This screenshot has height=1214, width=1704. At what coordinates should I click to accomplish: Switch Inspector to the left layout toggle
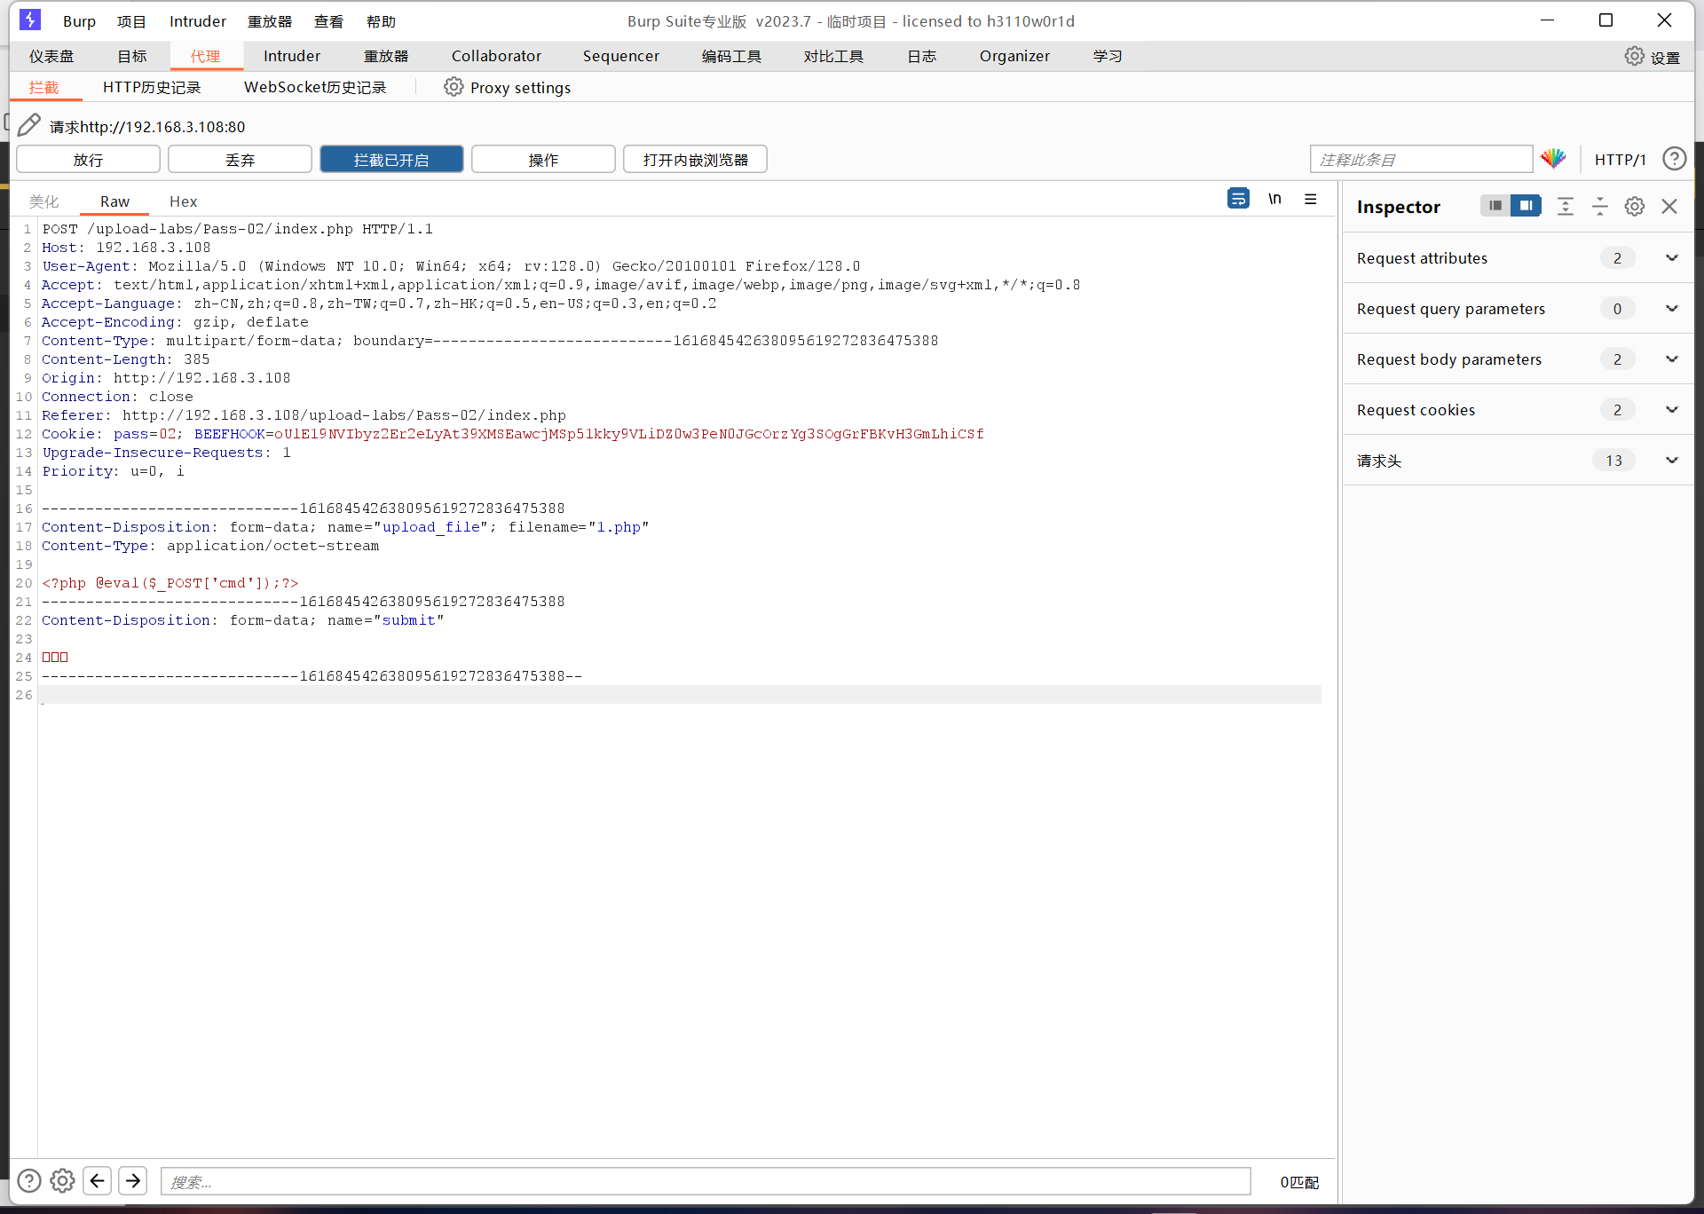pos(1495,206)
